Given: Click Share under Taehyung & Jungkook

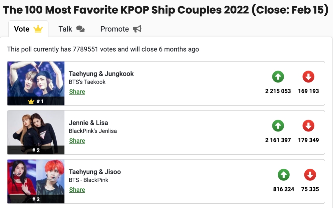Looking at the screenshot, I should (x=77, y=92).
